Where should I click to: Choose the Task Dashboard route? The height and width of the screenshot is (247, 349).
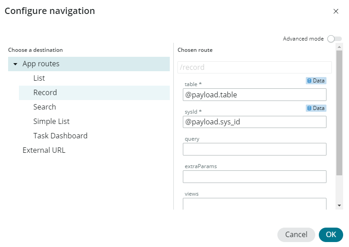[60, 136]
